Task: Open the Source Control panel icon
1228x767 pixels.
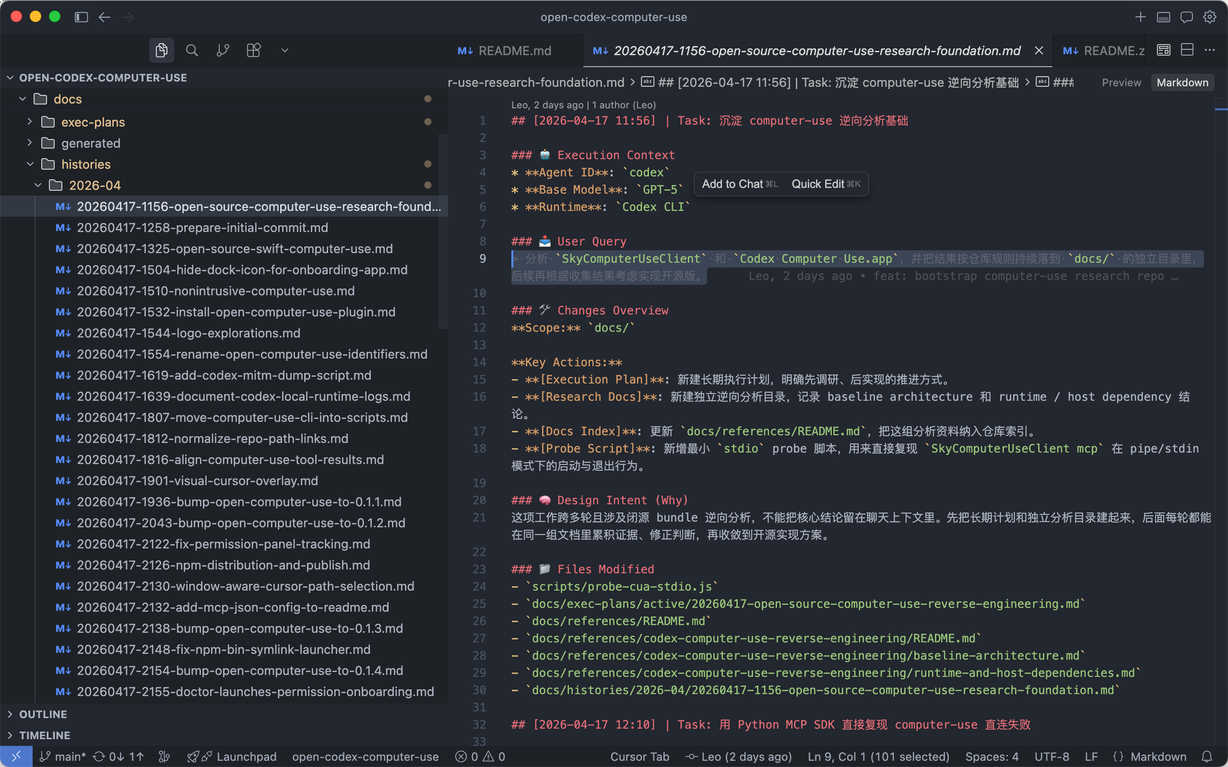Action: (223, 50)
